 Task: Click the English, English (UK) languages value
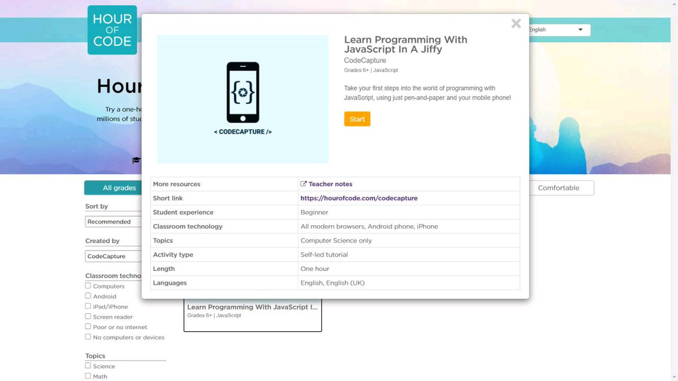coord(333,283)
